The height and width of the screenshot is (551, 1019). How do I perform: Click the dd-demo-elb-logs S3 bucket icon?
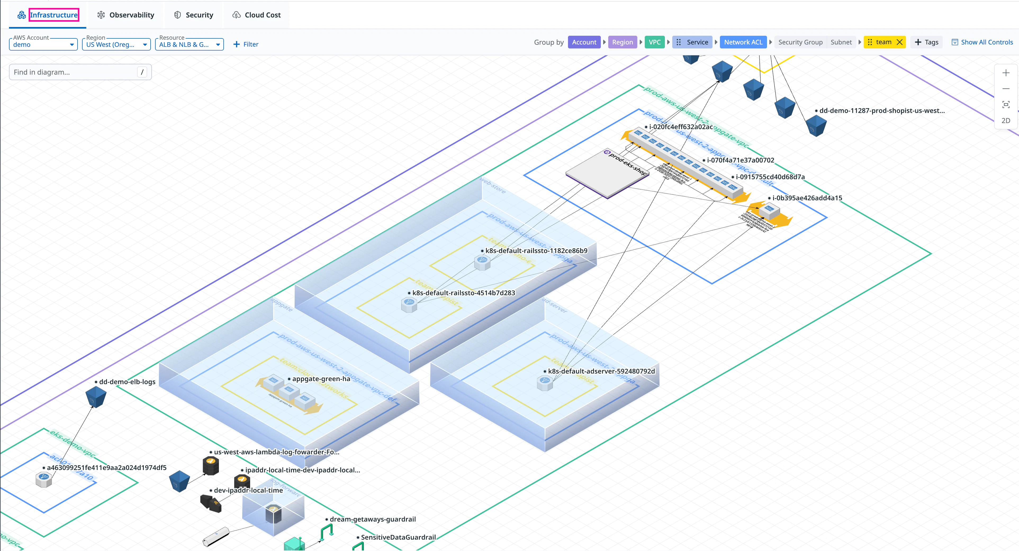[96, 397]
